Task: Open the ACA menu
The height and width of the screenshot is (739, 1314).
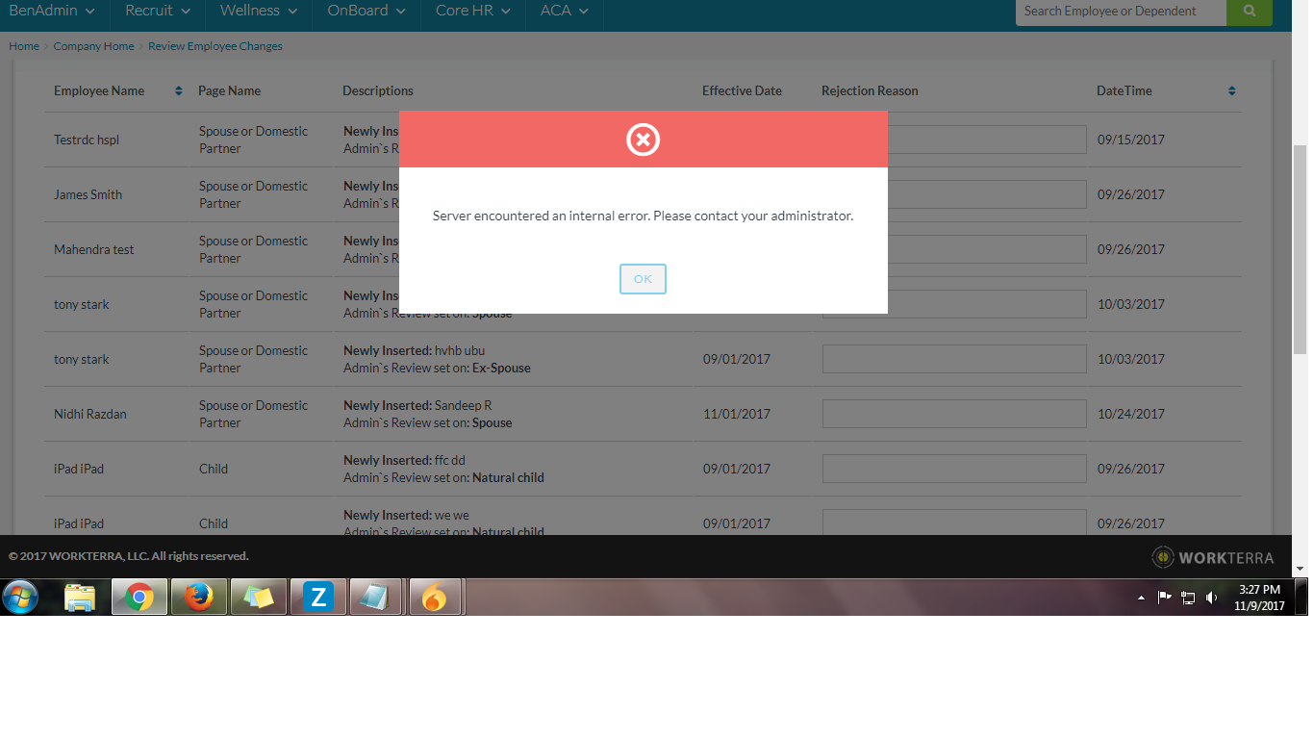Action: (564, 11)
